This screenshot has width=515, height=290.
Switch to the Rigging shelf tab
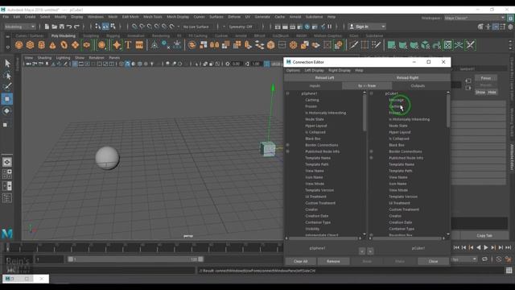[113, 35]
